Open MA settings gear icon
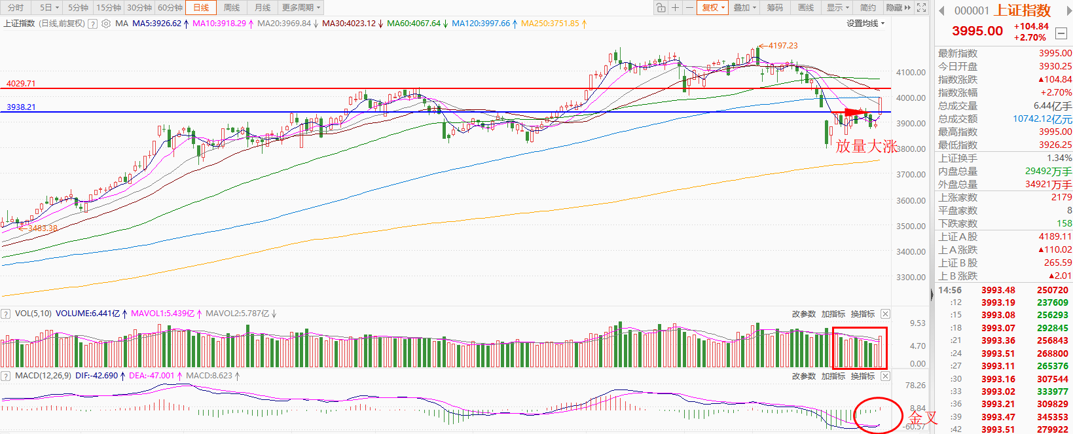 (106, 24)
